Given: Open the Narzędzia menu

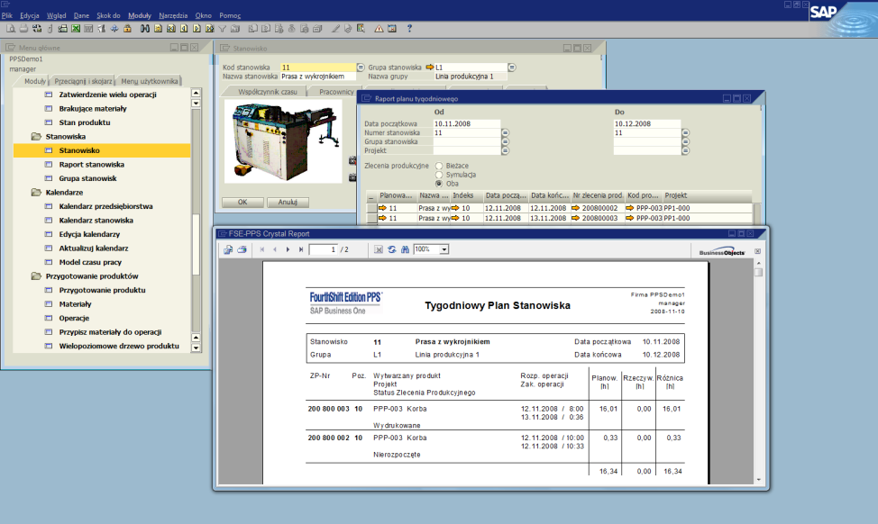Looking at the screenshot, I should pyautogui.click(x=173, y=15).
